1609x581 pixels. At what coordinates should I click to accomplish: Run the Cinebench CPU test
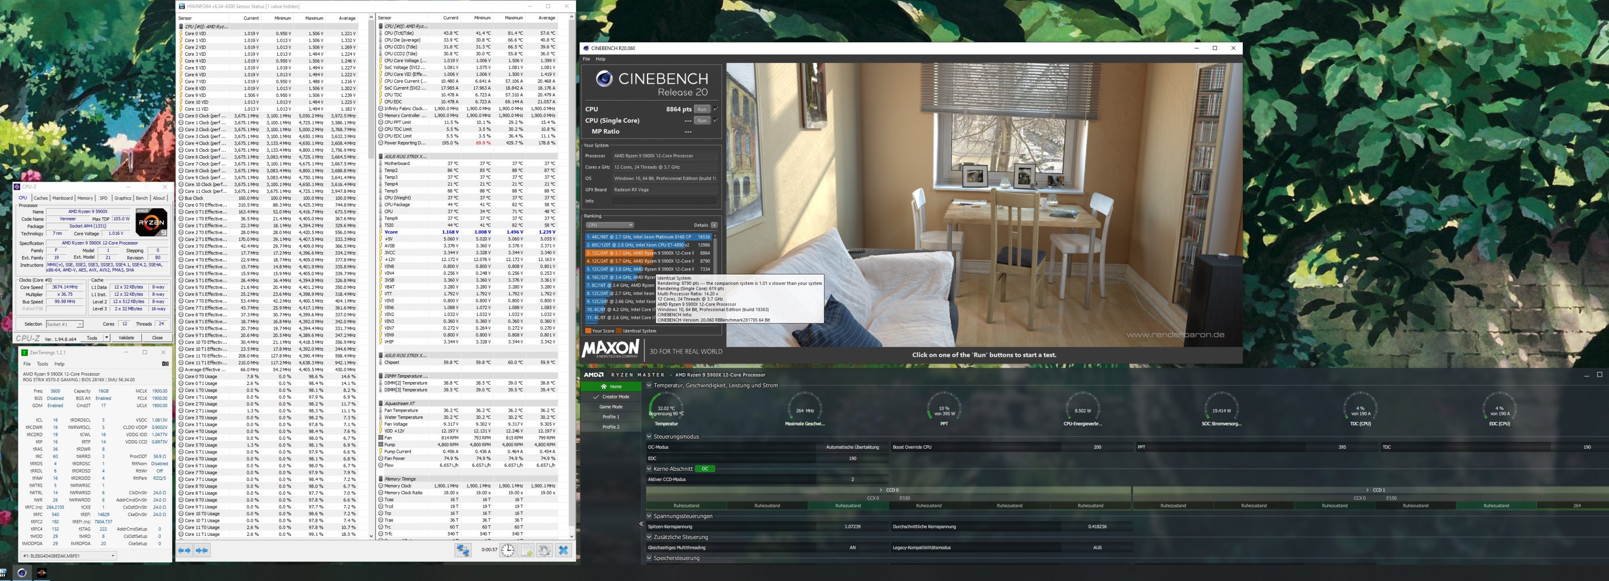click(x=701, y=109)
